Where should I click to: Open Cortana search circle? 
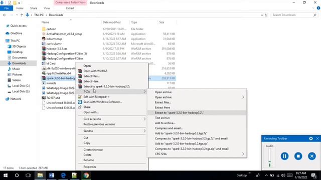point(17,175)
